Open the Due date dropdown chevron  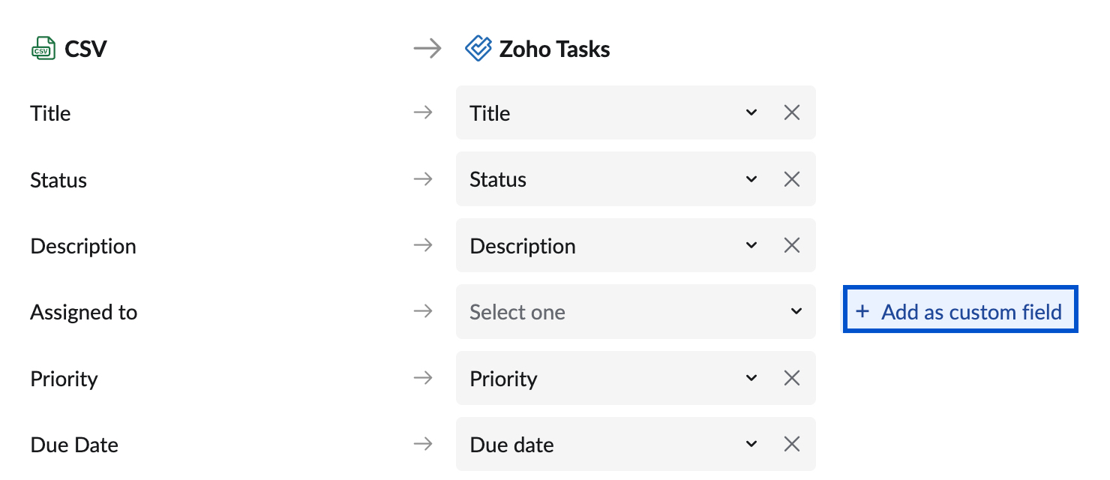[751, 445]
